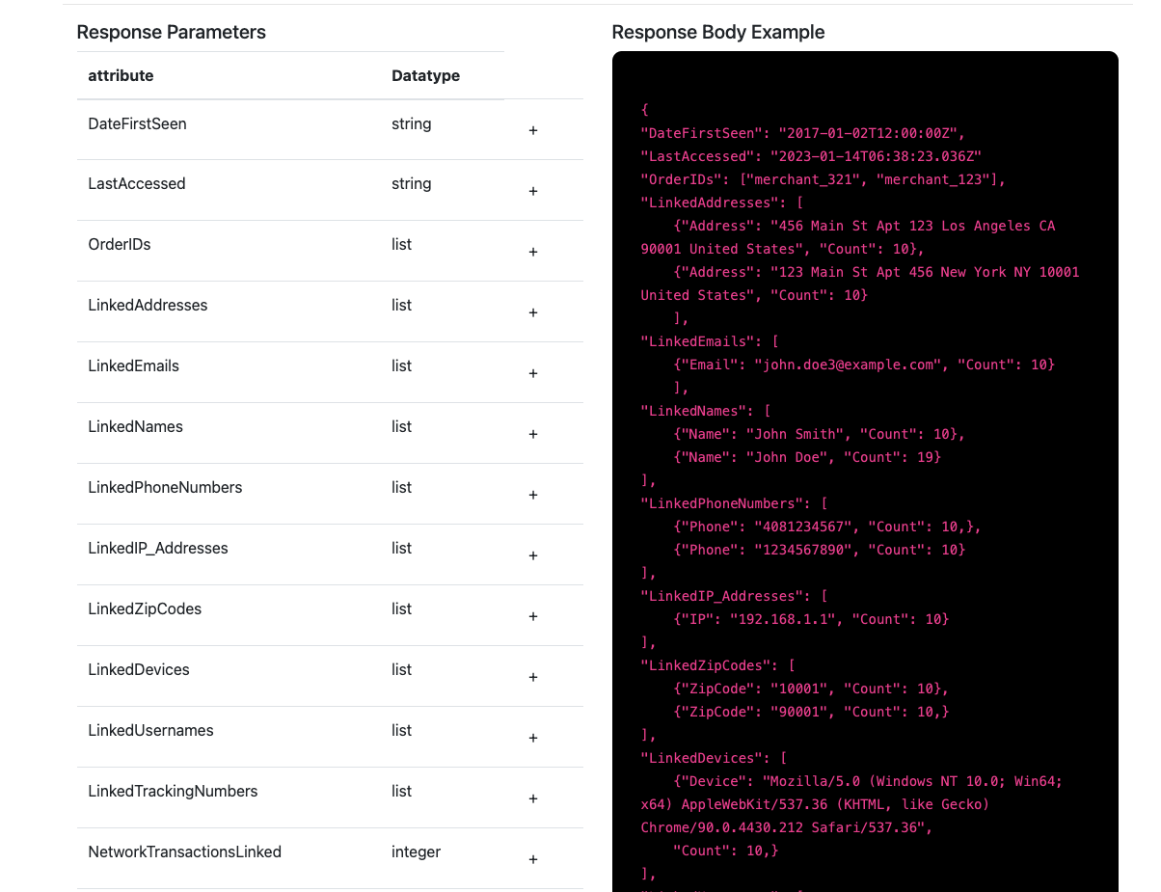Click the "192.168.1.1" IP line in code
Viewport: 1161px width, 892px height.
click(x=812, y=619)
